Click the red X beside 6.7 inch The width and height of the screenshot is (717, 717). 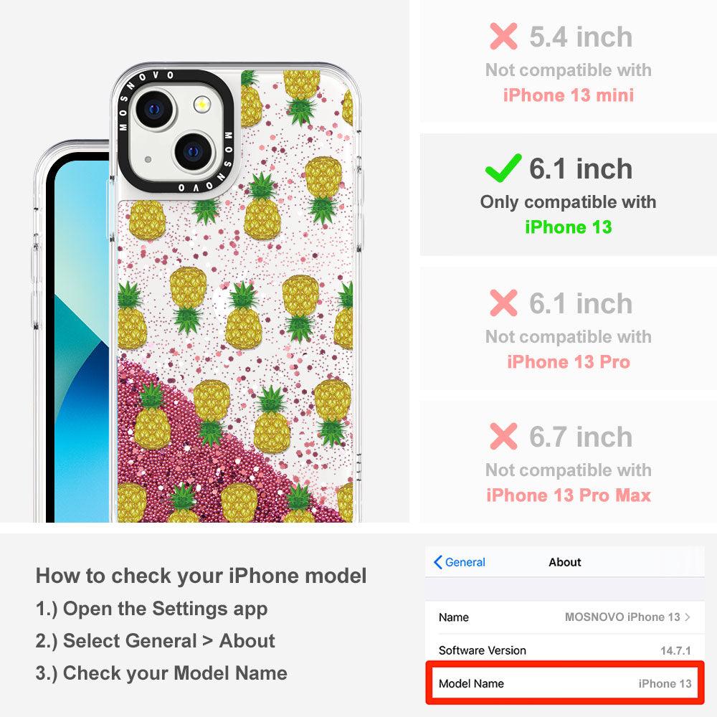503,436
